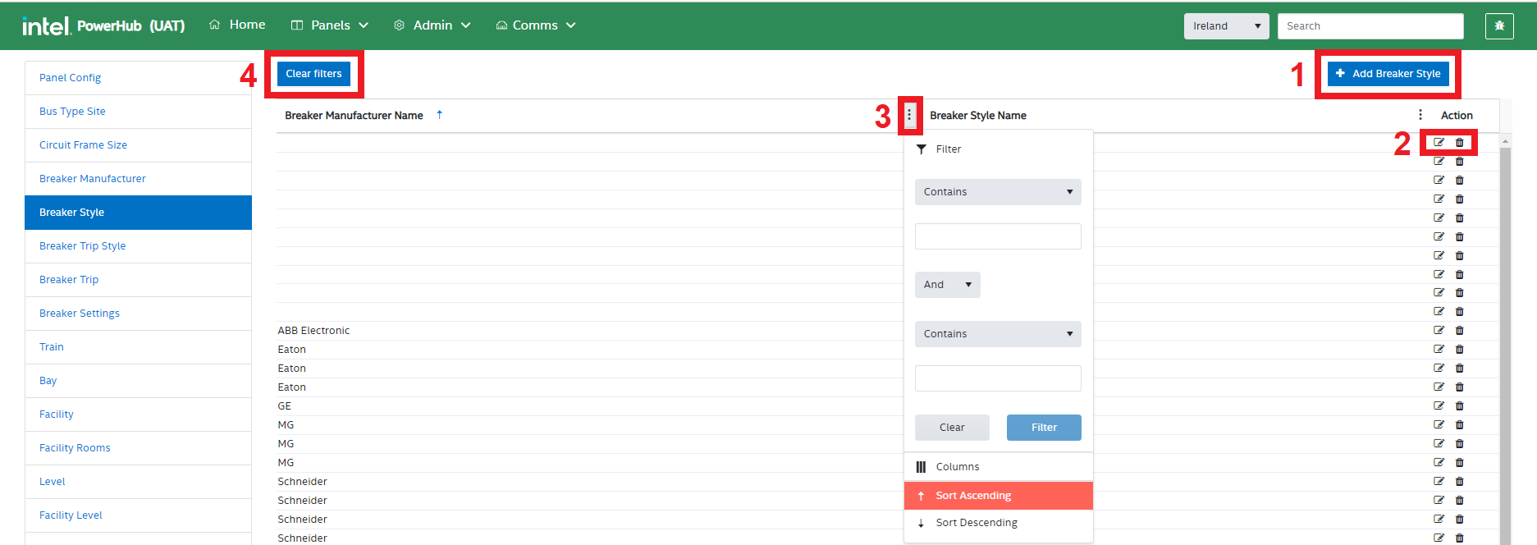Click the delete trash icon in the GE row
Image resolution: width=1537 pixels, height=545 pixels.
click(x=1459, y=405)
